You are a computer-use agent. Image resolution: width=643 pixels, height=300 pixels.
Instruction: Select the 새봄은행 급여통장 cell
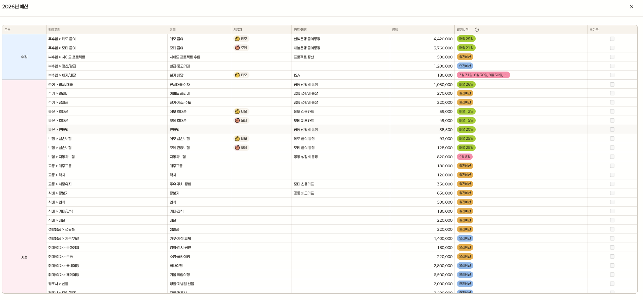click(x=341, y=48)
